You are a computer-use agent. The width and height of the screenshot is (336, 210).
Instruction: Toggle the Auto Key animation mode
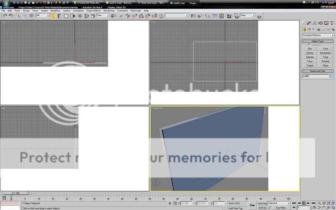262,203
